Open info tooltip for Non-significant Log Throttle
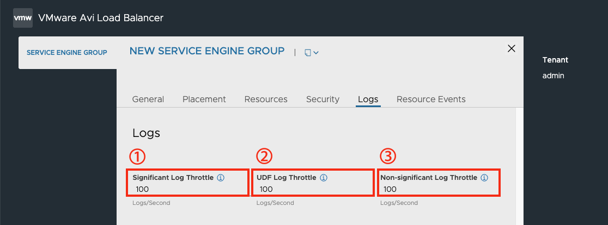 pos(484,178)
